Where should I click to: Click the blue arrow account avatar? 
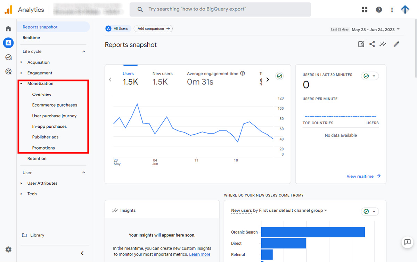coord(405,9)
